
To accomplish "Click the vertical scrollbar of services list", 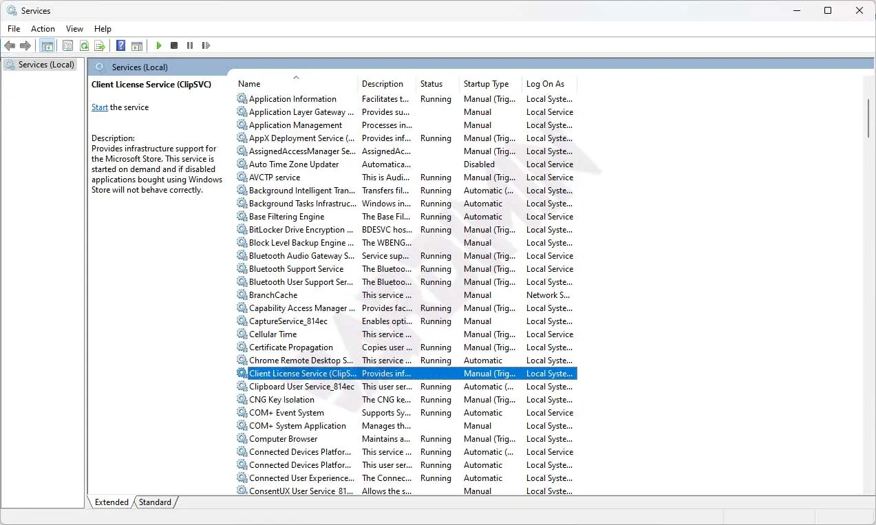I will [868, 117].
